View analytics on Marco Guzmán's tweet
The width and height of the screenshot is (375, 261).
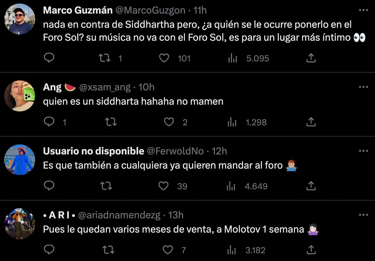(x=232, y=58)
